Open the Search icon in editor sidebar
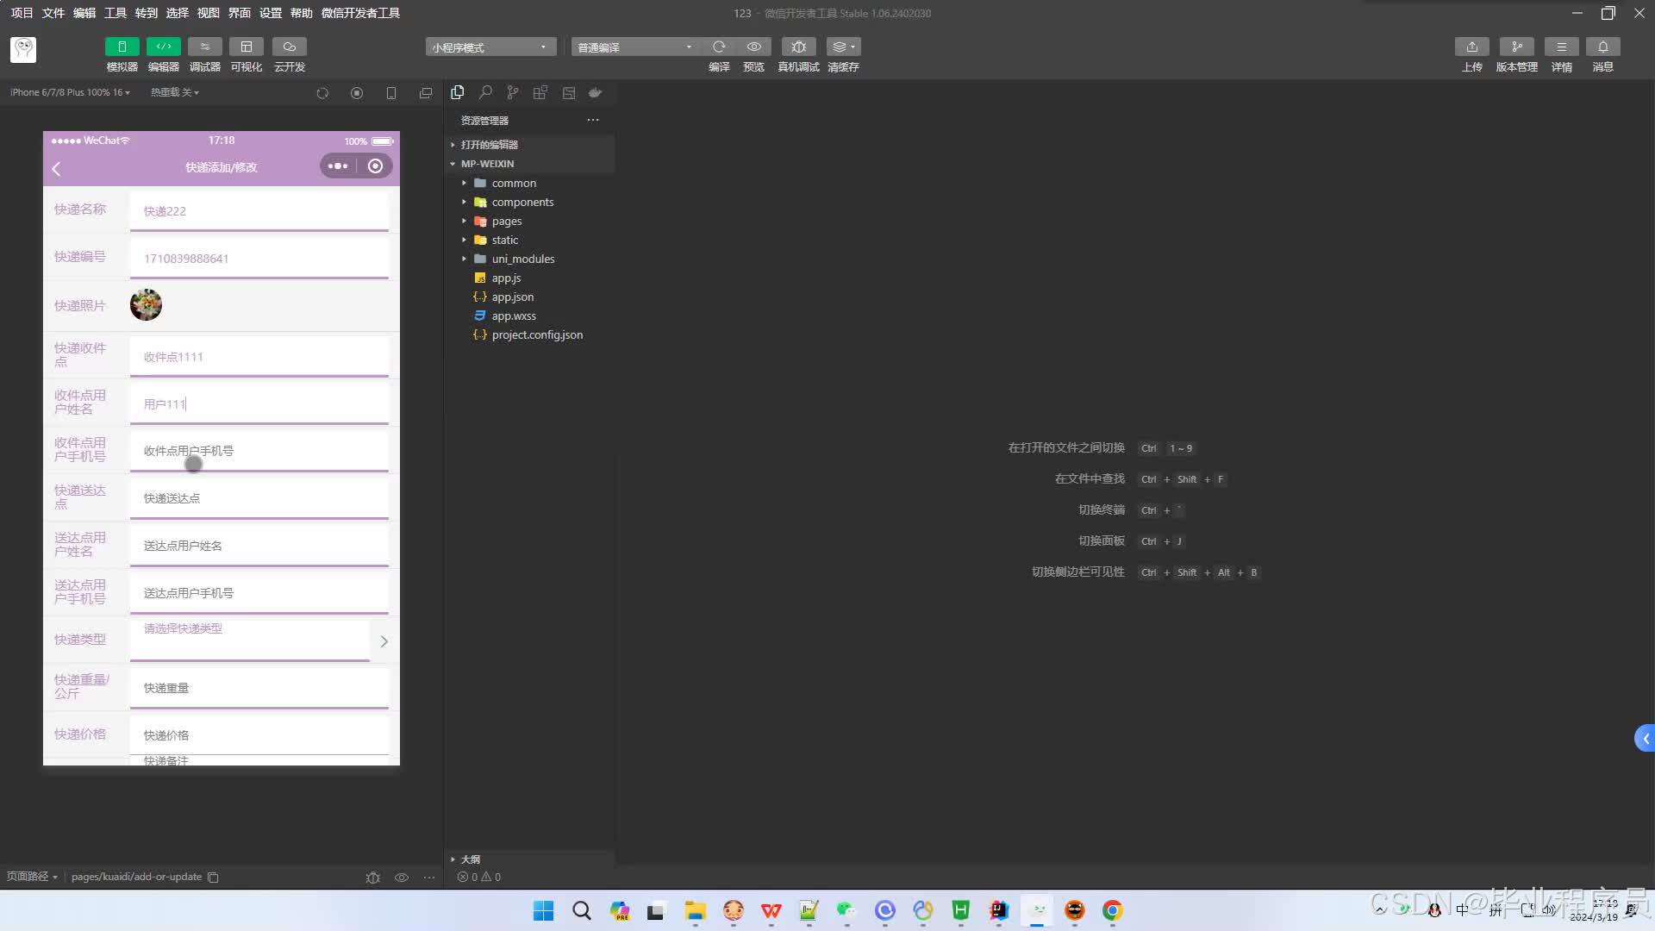 click(x=485, y=92)
